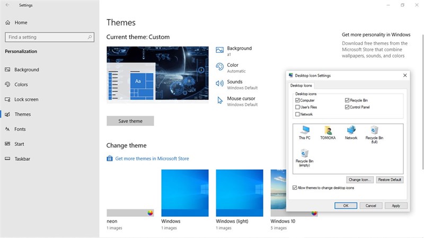Click the neon theme color wheel swatch

tap(150, 213)
